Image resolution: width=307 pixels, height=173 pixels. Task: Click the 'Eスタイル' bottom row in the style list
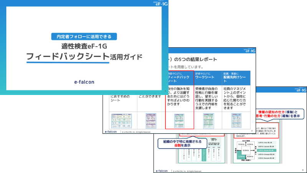pos(267,158)
